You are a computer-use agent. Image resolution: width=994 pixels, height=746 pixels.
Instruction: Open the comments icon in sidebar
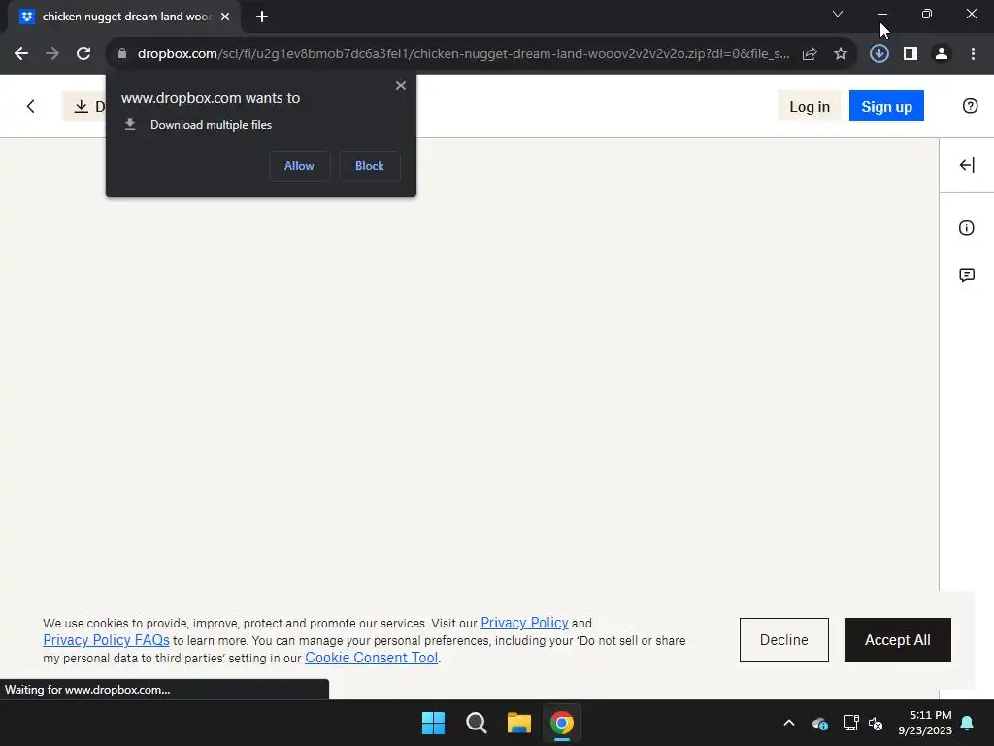point(967,275)
